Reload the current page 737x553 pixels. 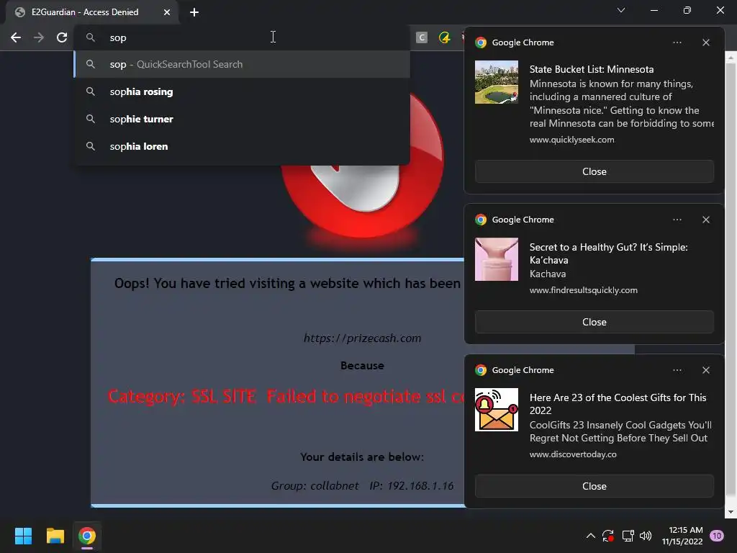coord(62,37)
